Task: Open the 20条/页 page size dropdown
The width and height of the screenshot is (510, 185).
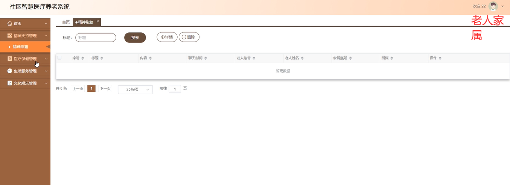Action: [135, 89]
